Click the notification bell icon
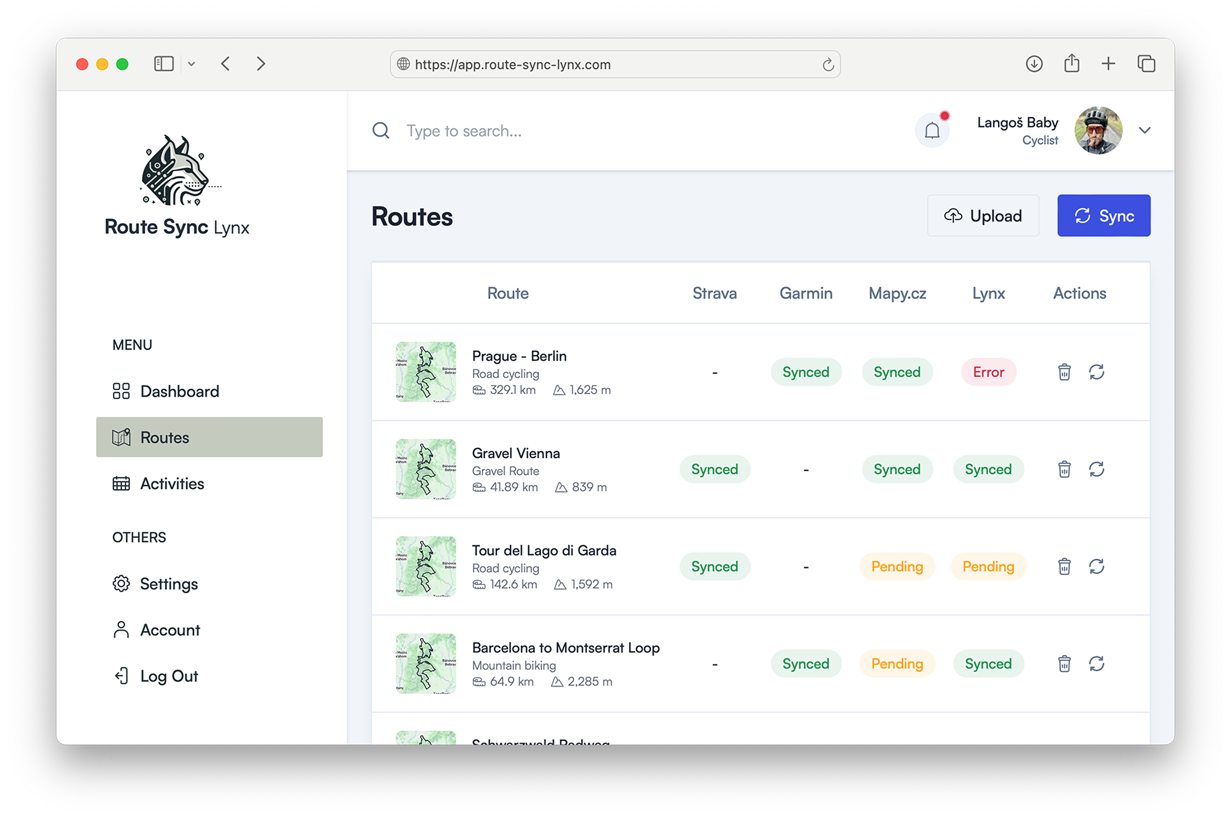Image resolution: width=1231 pixels, height=819 pixels. point(932,131)
